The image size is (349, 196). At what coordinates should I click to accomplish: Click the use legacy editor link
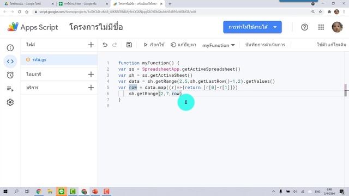[x=332, y=45]
